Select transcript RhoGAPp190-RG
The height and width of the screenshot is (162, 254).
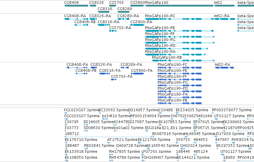point(180,43)
